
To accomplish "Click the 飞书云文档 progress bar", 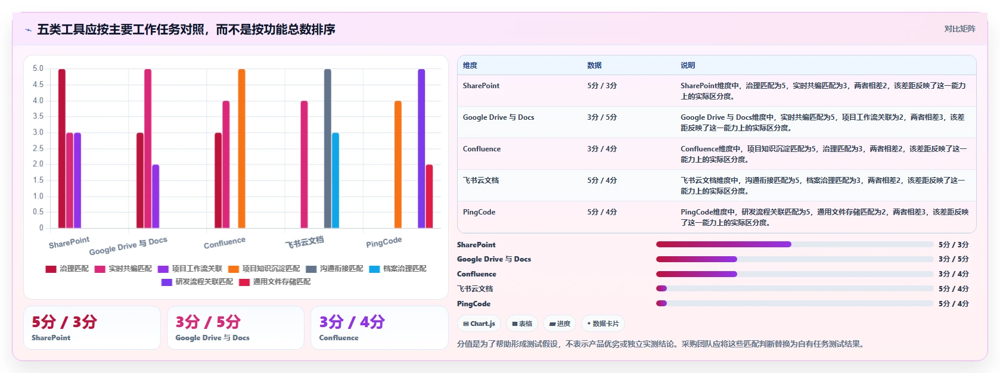I will [x=794, y=288].
